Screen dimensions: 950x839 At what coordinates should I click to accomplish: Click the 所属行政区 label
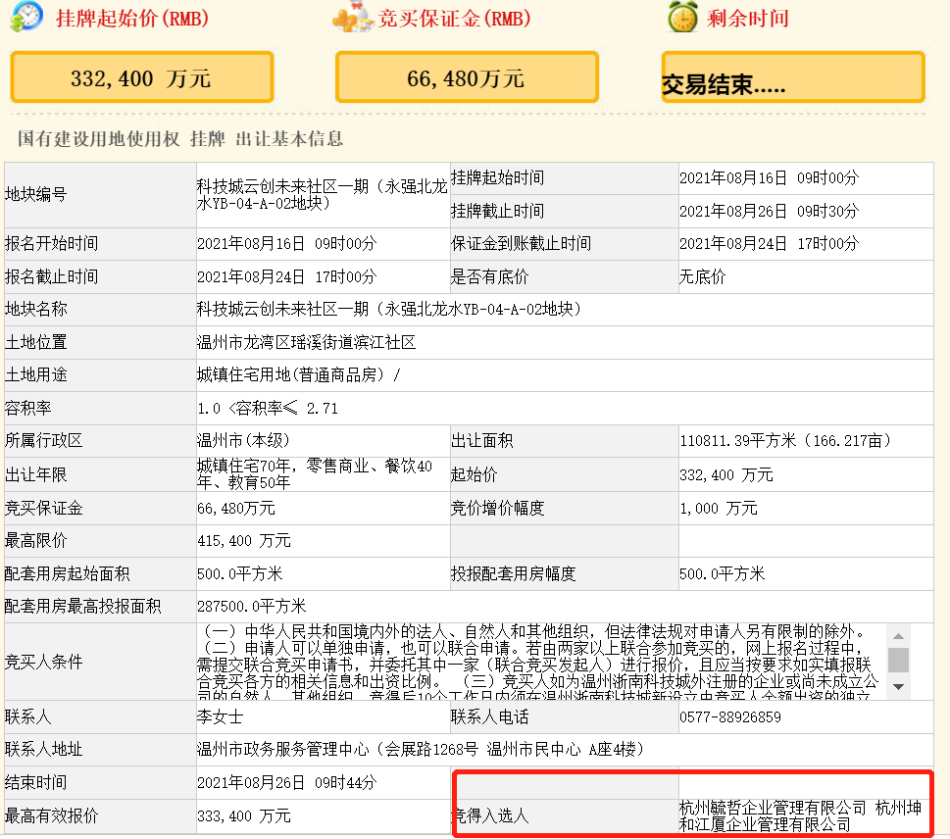43,440
